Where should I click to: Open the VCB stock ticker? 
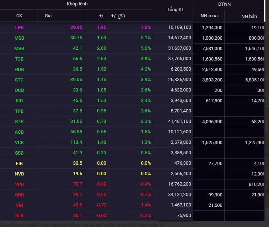[x=19, y=142]
